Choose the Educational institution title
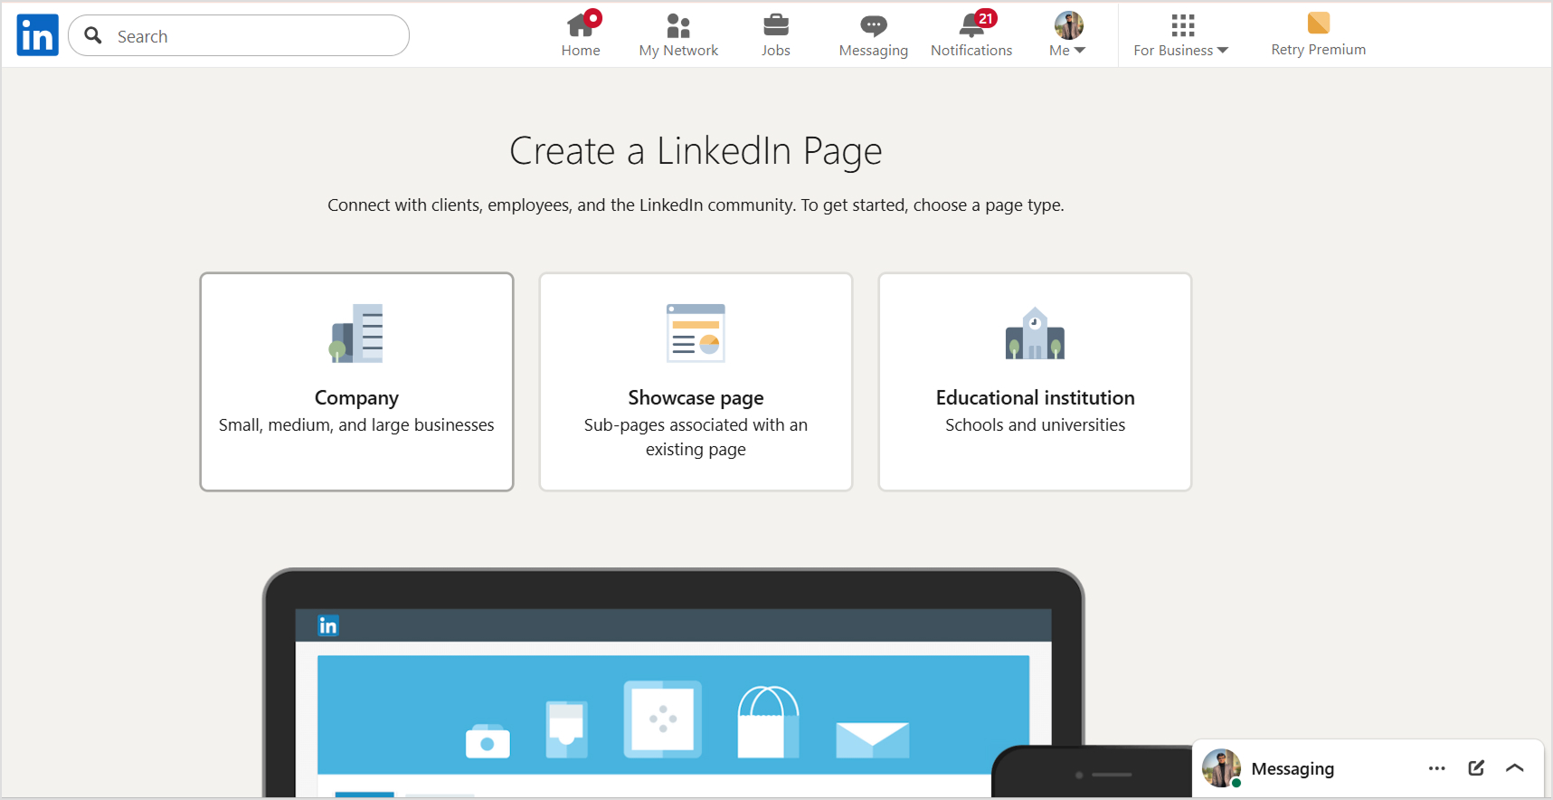The width and height of the screenshot is (1553, 800). [x=1035, y=397]
